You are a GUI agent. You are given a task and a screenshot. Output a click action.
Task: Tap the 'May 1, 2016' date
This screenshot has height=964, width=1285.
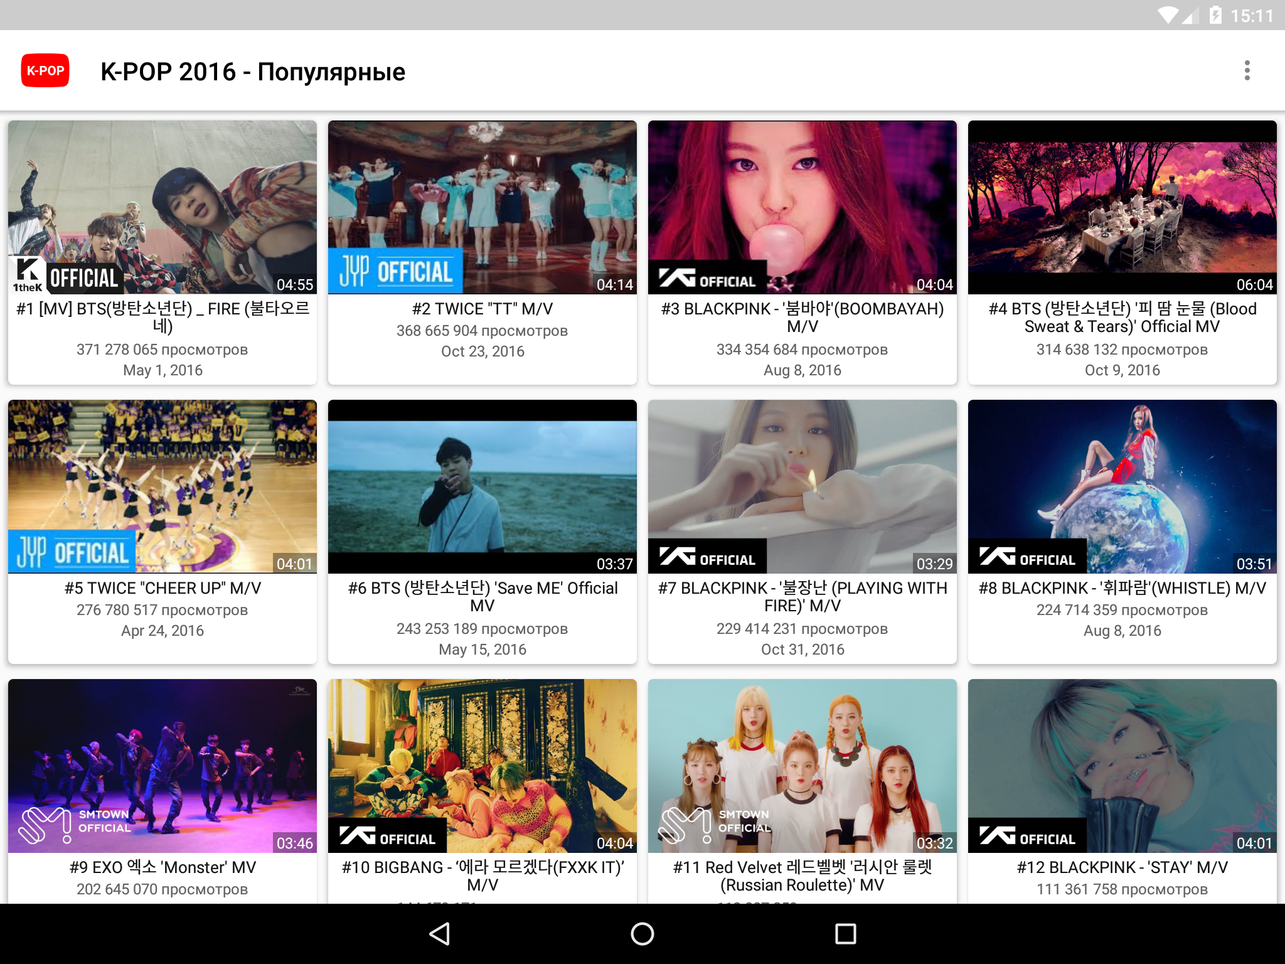(163, 370)
